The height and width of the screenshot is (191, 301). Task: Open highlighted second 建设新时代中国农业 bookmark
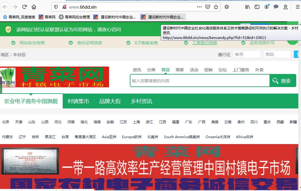pos(163,17)
